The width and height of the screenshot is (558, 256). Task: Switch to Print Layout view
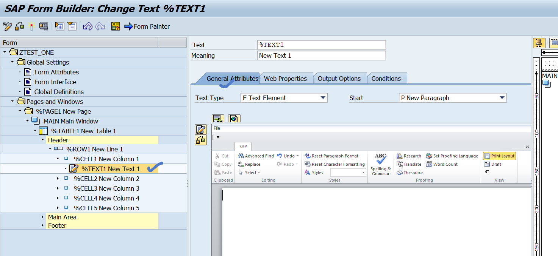coord(499,156)
